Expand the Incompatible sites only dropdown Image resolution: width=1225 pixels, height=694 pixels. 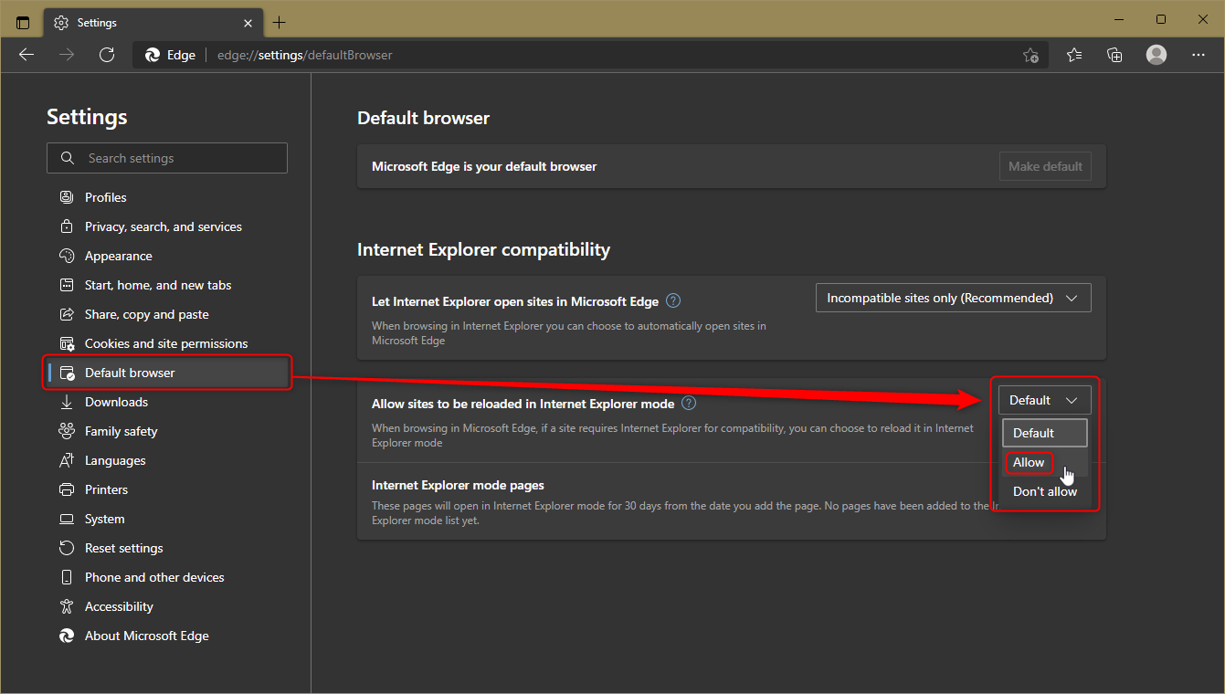[x=953, y=298]
